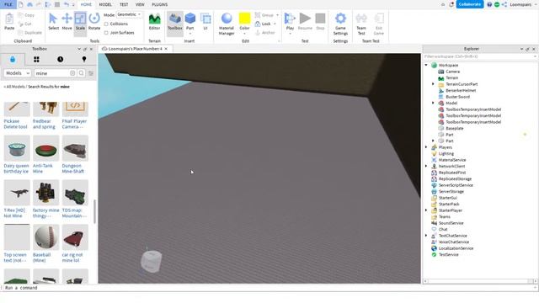539x303 pixels.
Task: Switch to the PLUGINS ribbon tab
Action: [159, 4]
